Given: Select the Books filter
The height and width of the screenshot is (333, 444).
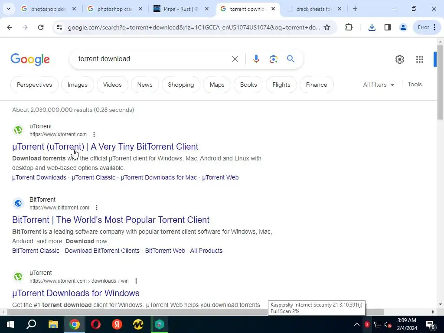Looking at the screenshot, I should coord(248,85).
